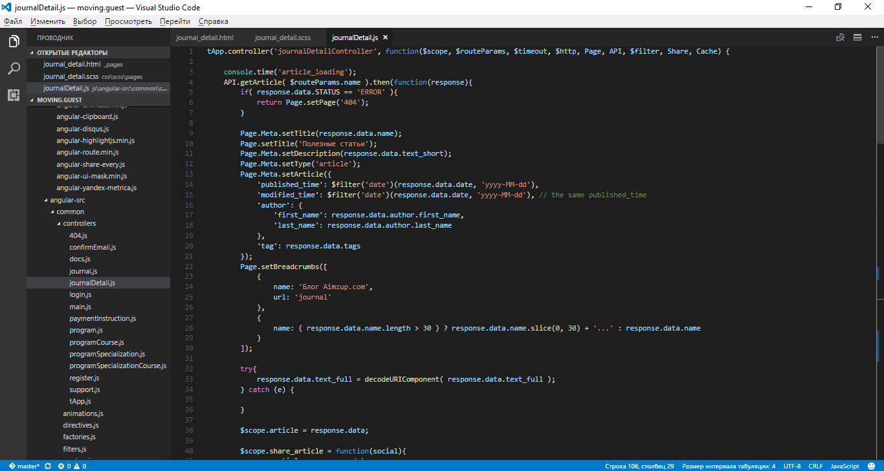Open login.js in the file tree
This screenshot has width=884, height=471.
(80, 295)
